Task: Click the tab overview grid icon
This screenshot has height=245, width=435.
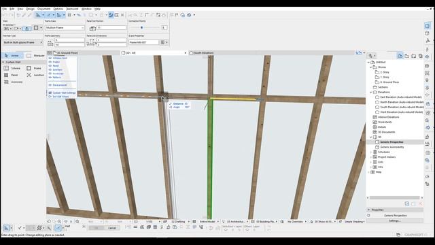Action: point(50,53)
